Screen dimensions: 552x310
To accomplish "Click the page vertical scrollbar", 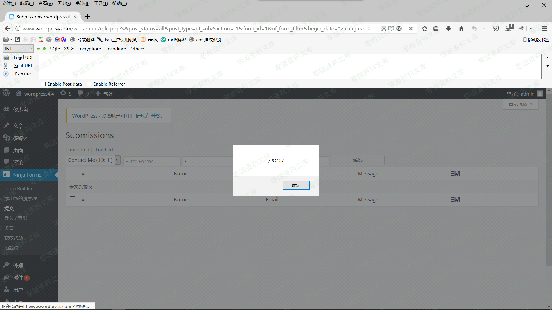I will tap(549, 178).
